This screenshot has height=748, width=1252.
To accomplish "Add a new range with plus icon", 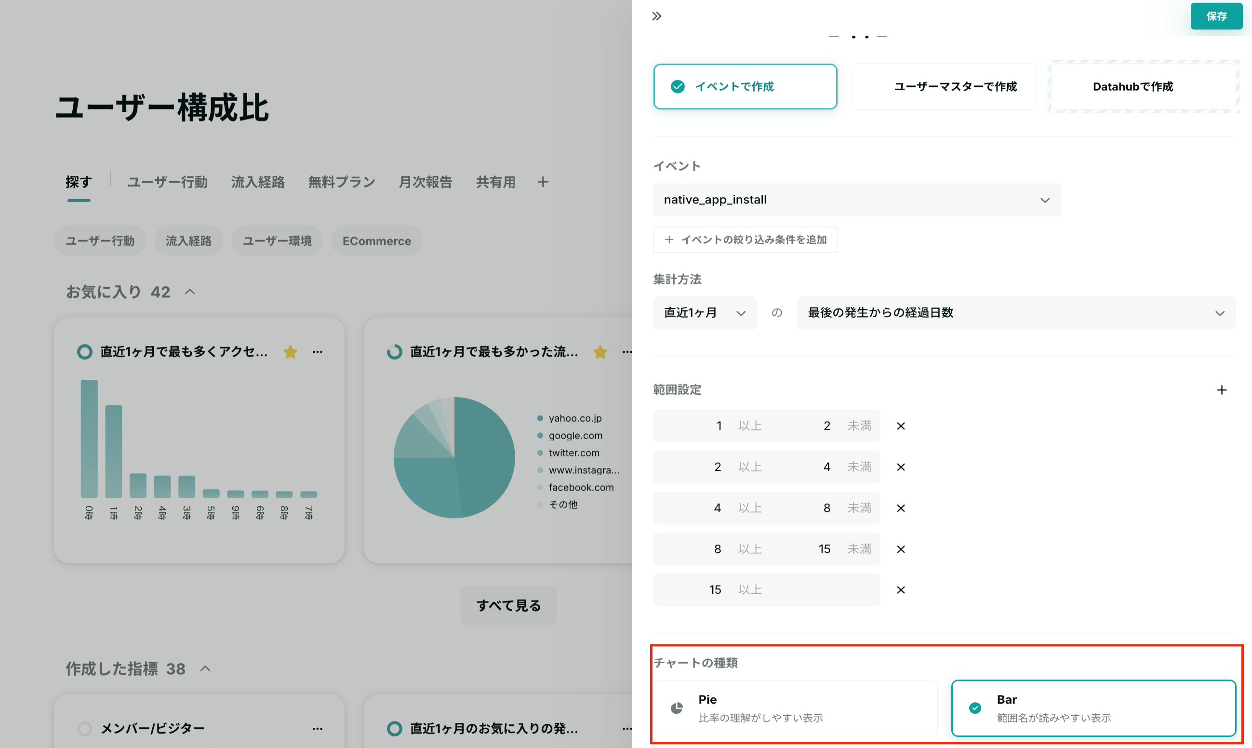I will [x=1221, y=389].
